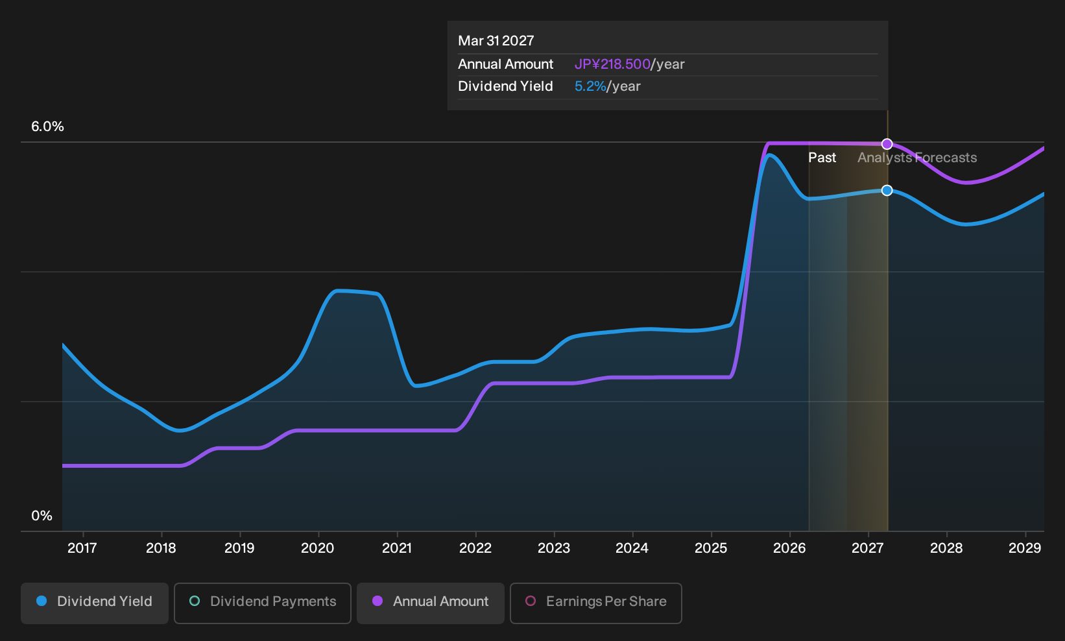The width and height of the screenshot is (1065, 641).
Task: Show the Earnings Per Share series
Action: click(x=596, y=603)
